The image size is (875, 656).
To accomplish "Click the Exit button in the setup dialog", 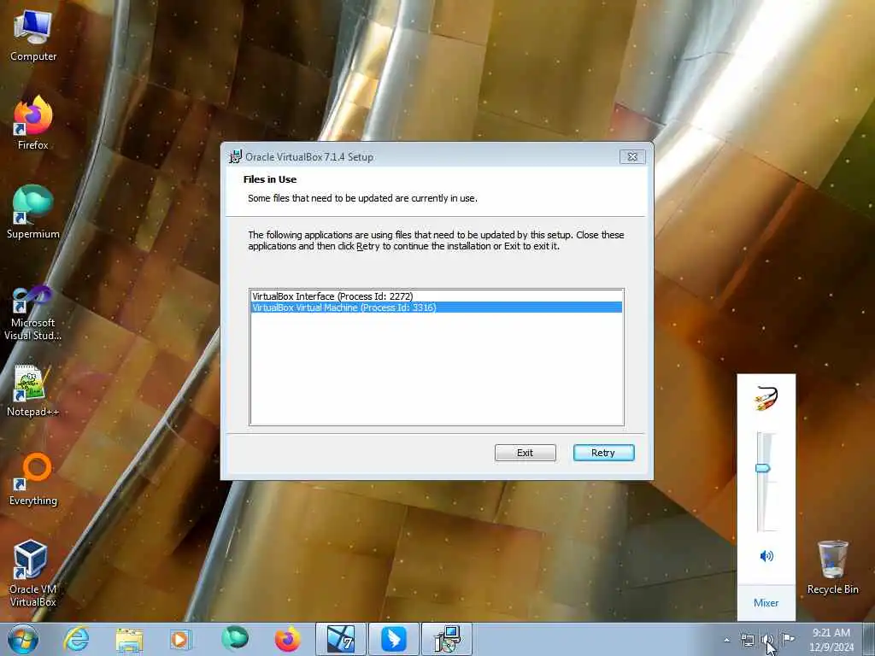I will click(x=526, y=453).
